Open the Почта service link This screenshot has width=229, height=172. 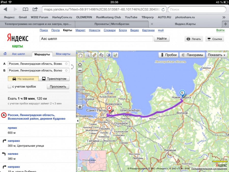(55, 30)
